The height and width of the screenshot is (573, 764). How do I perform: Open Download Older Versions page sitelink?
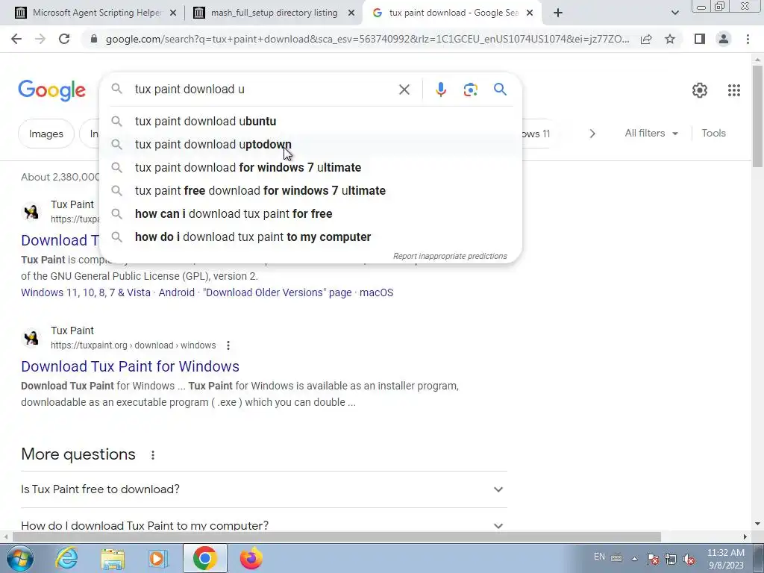(x=278, y=292)
